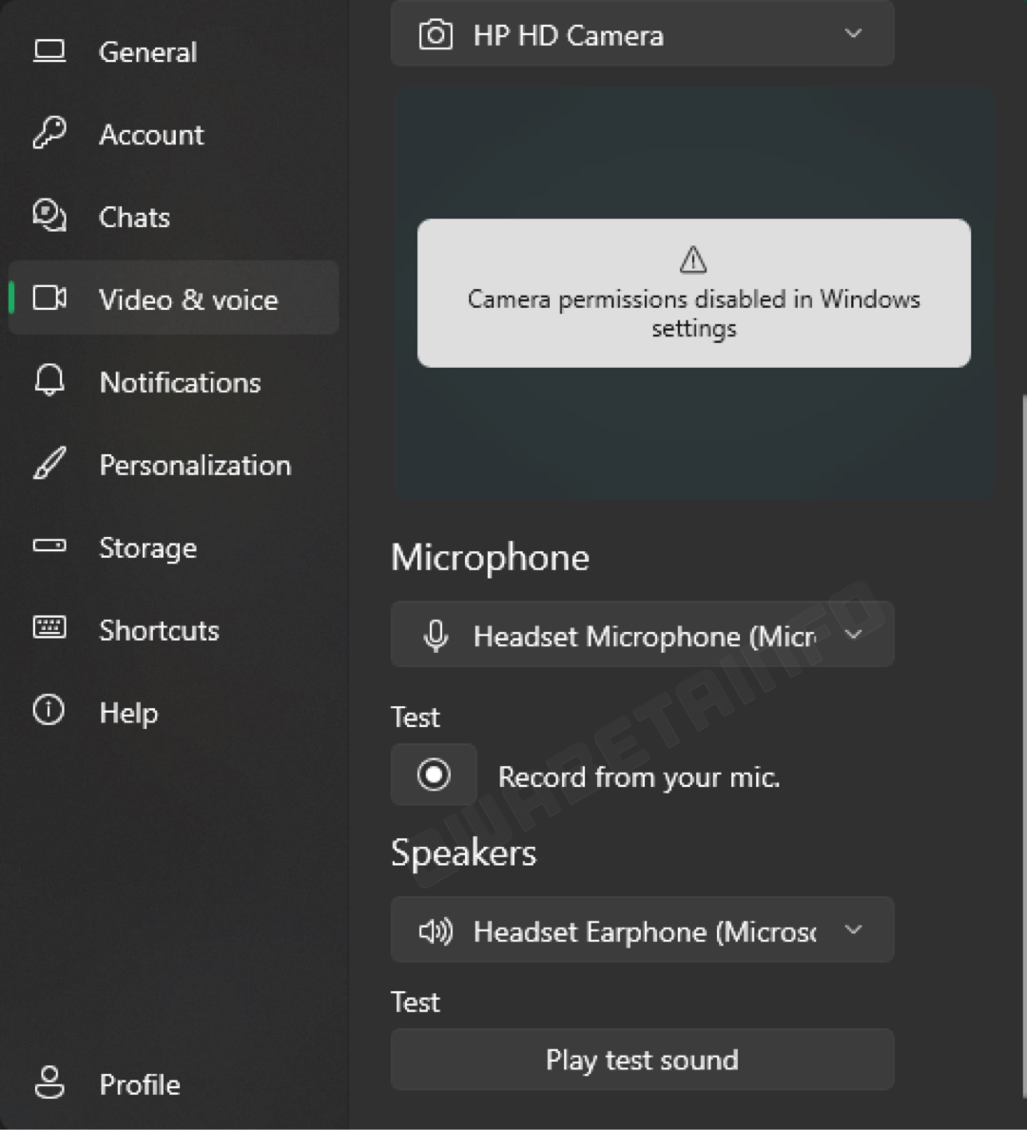This screenshot has width=1027, height=1130.
Task: Expand the Headset Earphone speakers dropdown
Action: (642, 930)
